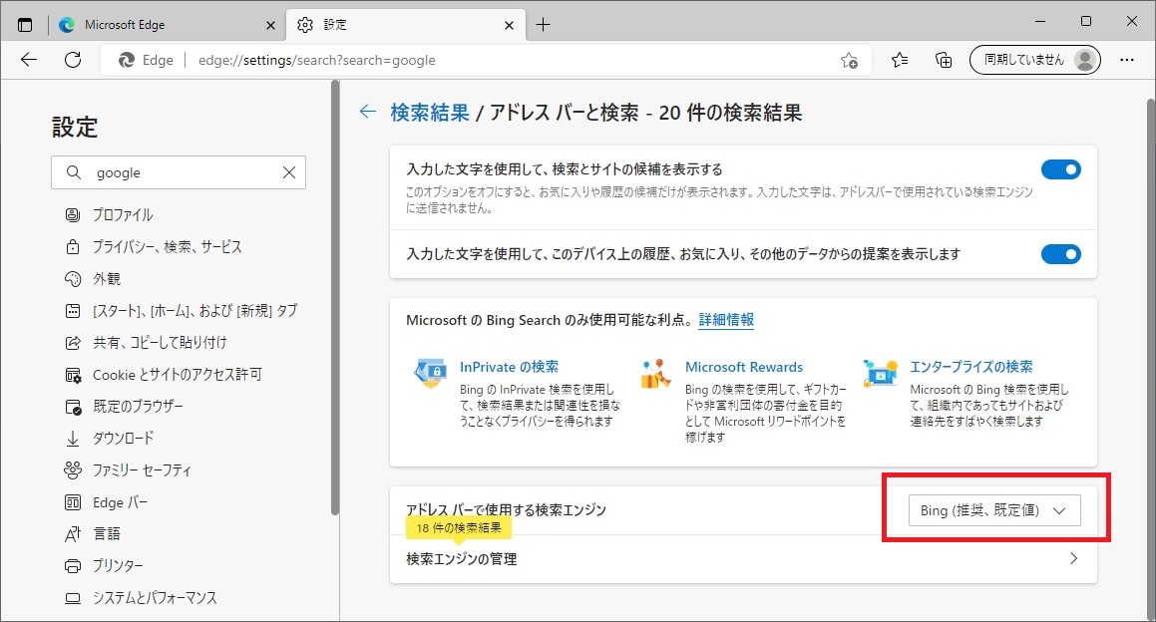The width and height of the screenshot is (1156, 622).
Task: Click the 18 件の検索結果 yellow tooltip
Action: point(459,527)
